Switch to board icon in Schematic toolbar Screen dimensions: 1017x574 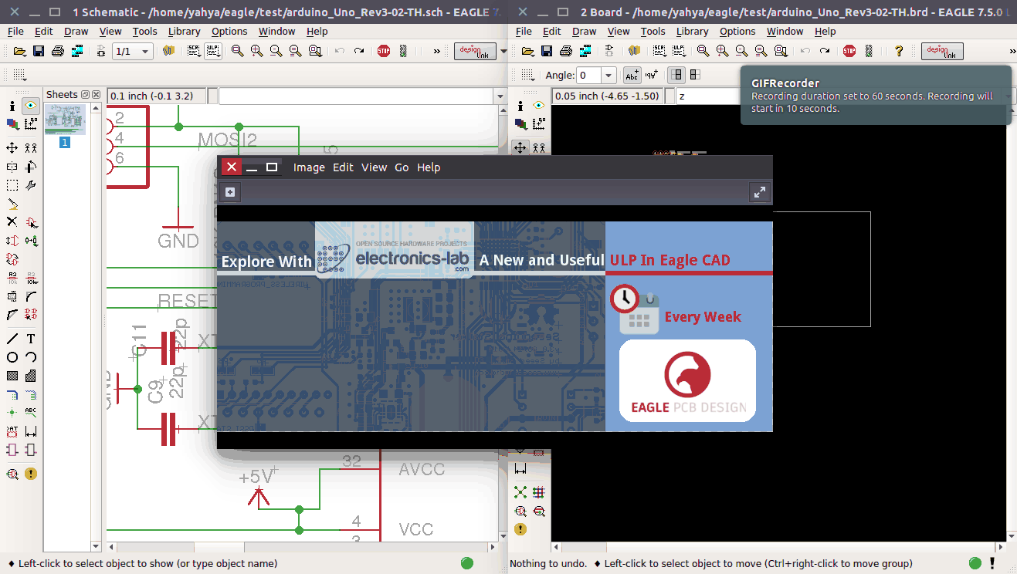101,51
